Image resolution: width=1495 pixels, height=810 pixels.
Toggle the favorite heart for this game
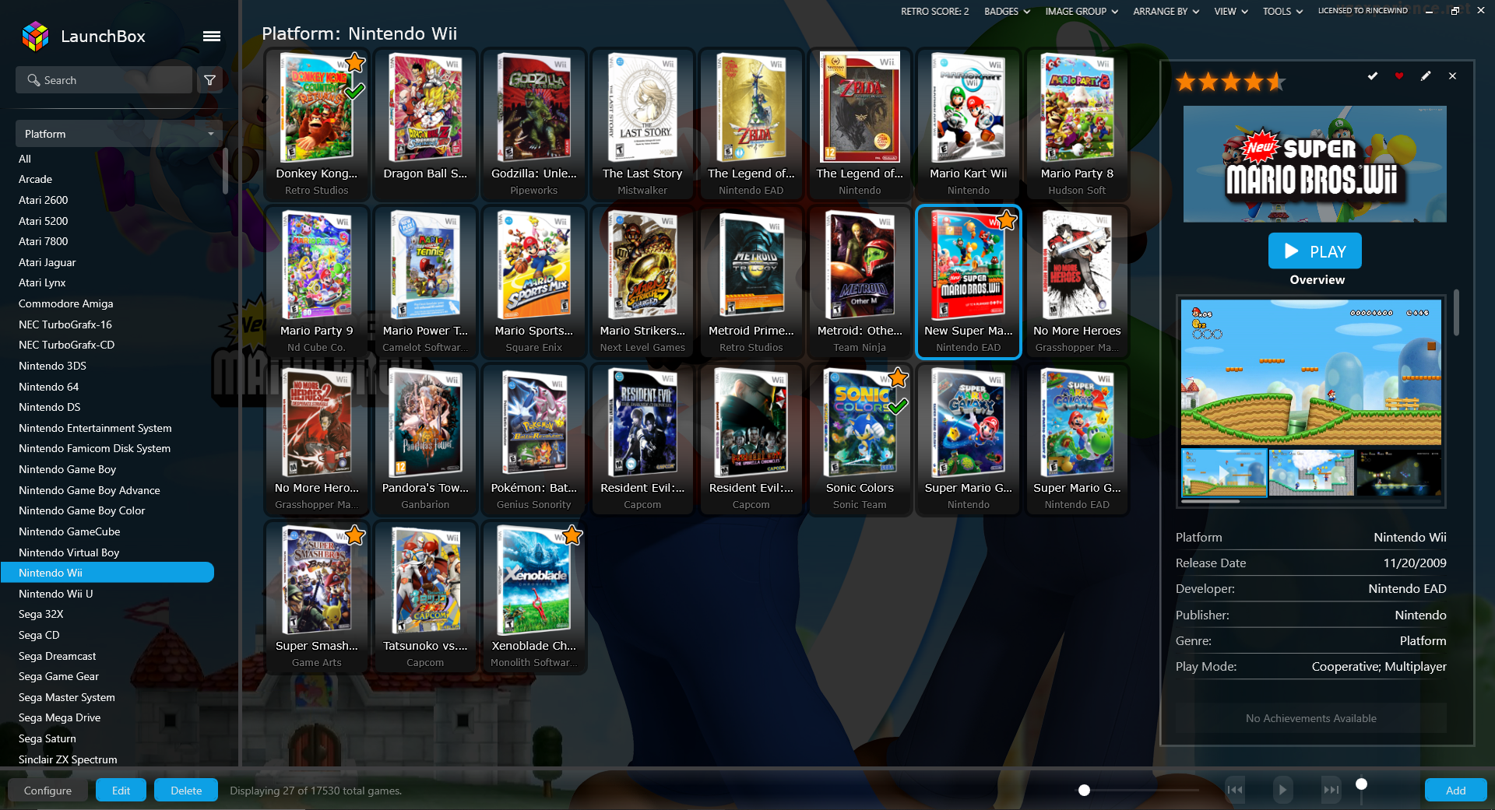[x=1398, y=76]
